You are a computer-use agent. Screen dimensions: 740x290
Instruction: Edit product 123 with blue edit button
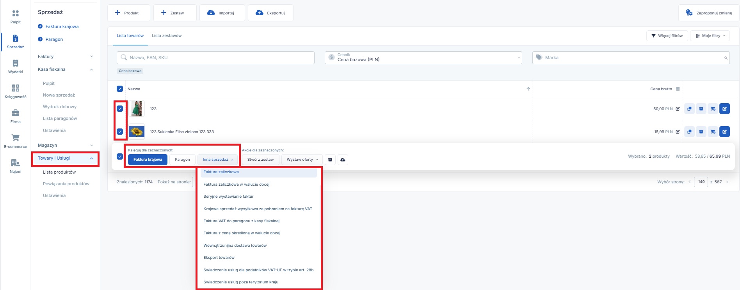click(725, 109)
